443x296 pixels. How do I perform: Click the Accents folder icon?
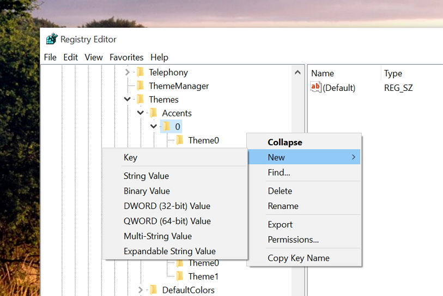154,113
